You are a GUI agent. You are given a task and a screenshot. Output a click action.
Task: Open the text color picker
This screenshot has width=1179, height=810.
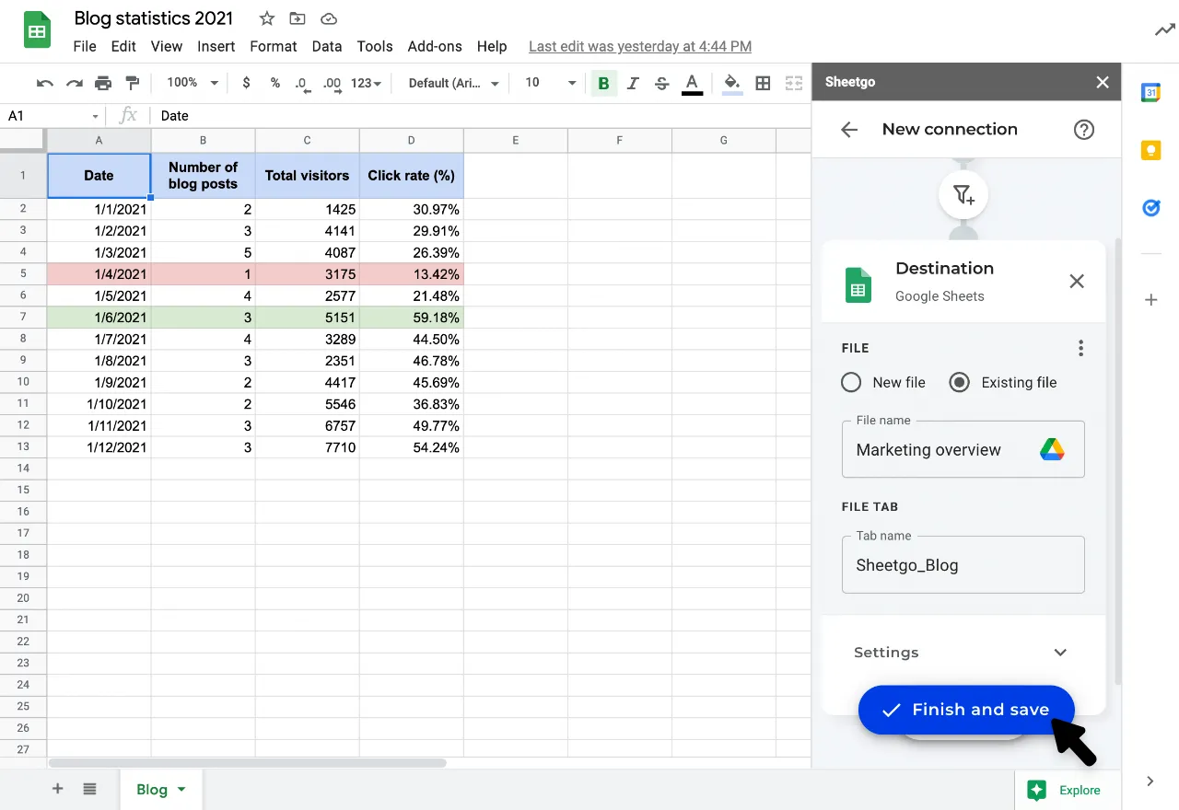tap(692, 84)
